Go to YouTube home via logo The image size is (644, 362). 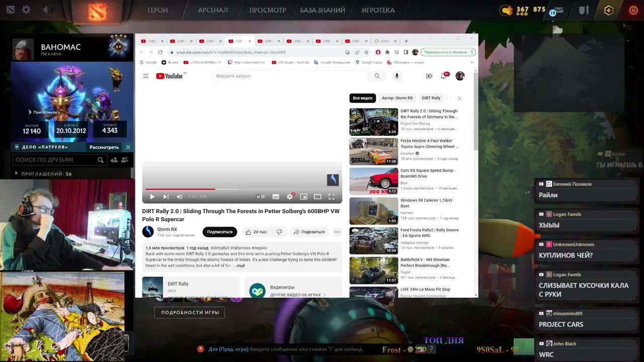pyautogui.click(x=170, y=76)
